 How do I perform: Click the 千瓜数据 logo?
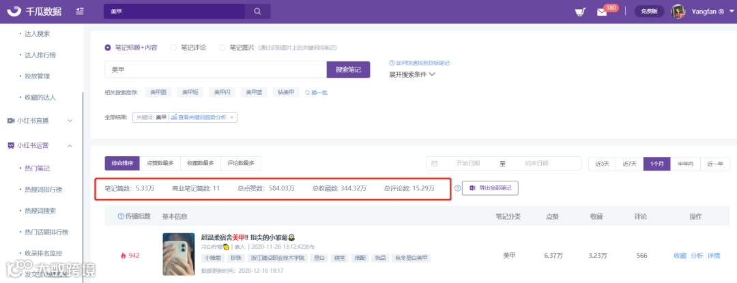[x=34, y=12]
